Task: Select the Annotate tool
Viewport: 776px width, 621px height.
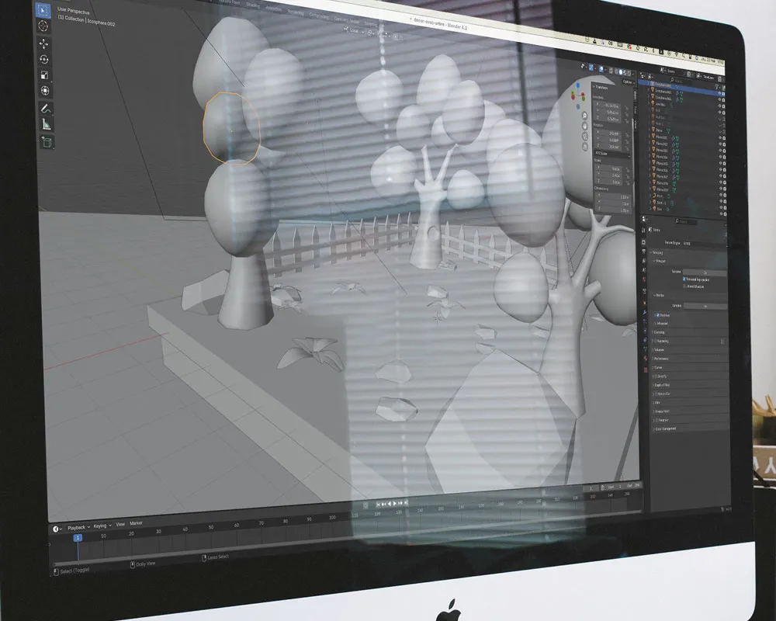Action: [44, 106]
